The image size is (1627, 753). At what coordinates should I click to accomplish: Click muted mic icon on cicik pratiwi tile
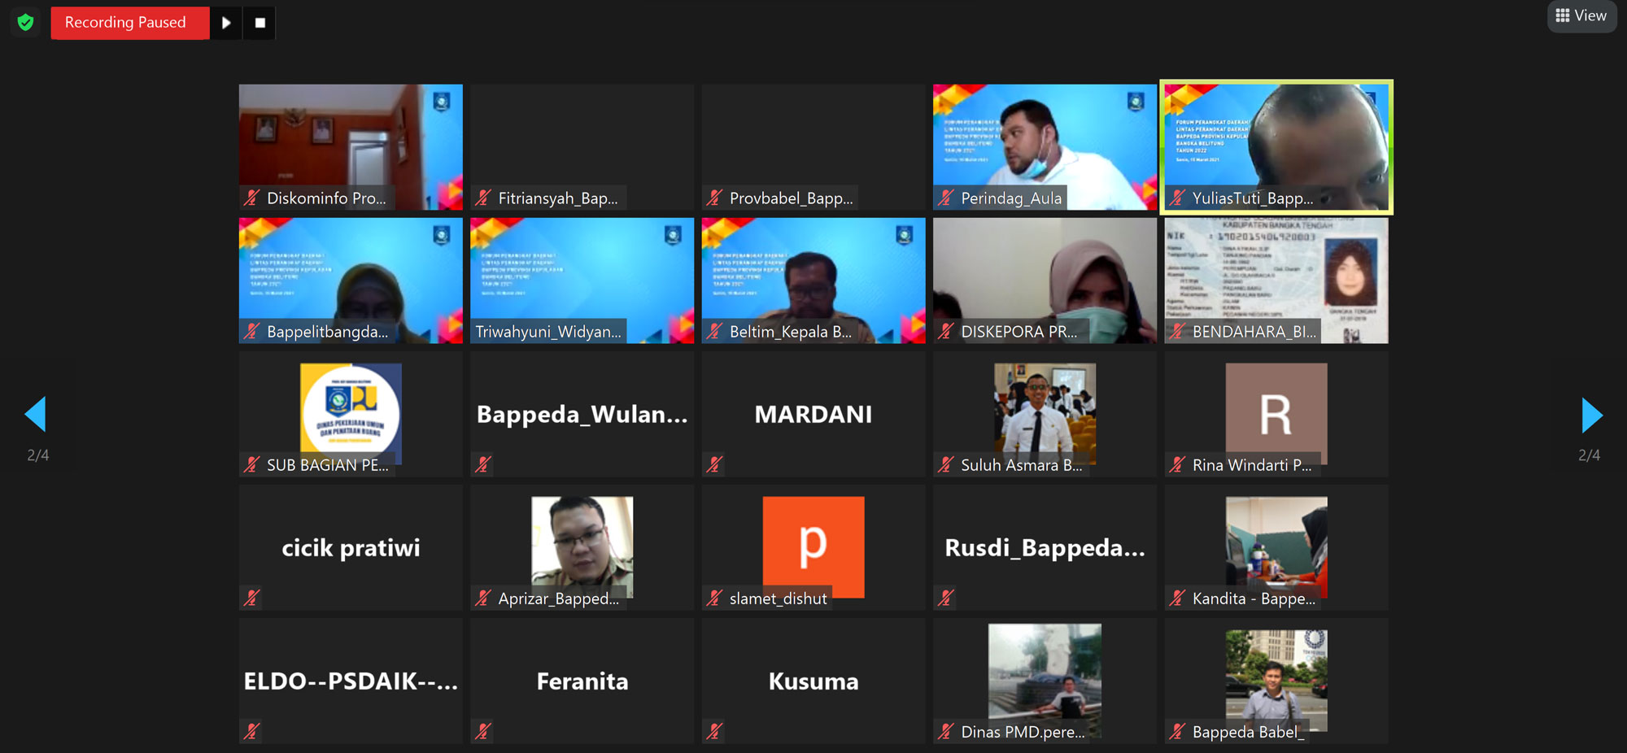click(x=251, y=598)
